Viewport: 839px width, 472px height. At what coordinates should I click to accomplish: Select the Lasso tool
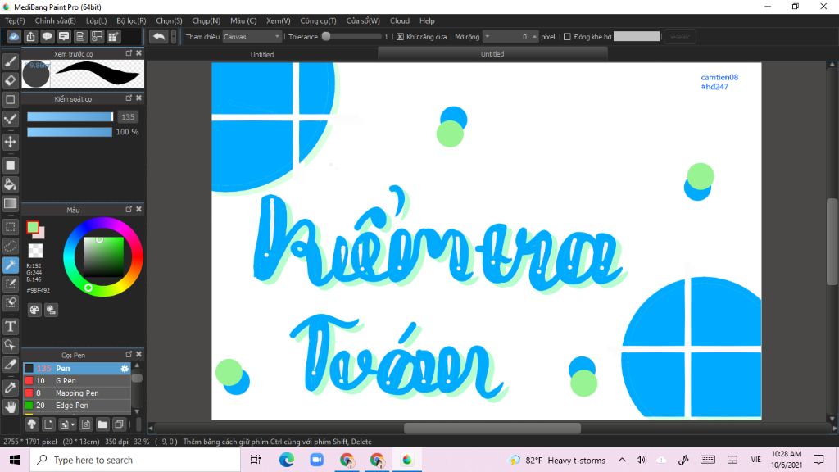(x=10, y=246)
